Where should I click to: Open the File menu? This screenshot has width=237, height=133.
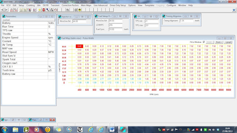pos(3,5)
